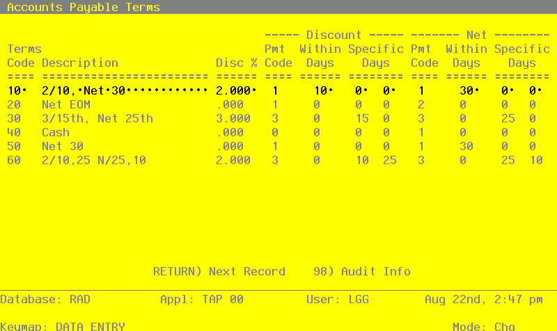This screenshot has width=557, height=331.
Task: Click 'Mode: Chg' status entry
Action: (484, 326)
